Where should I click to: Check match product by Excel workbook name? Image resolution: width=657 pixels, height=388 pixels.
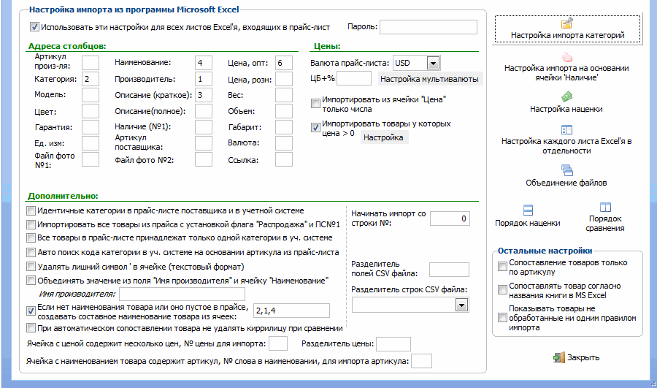click(x=502, y=290)
